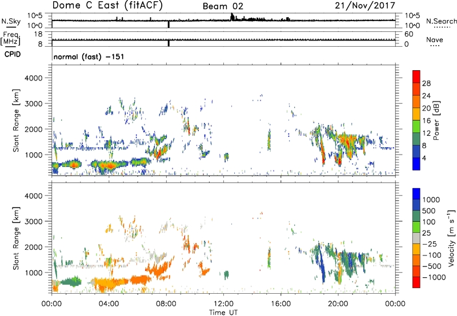Click the 'Time UT' axis label
Viewport: 457px width, 316px height.
pyautogui.click(x=223, y=313)
